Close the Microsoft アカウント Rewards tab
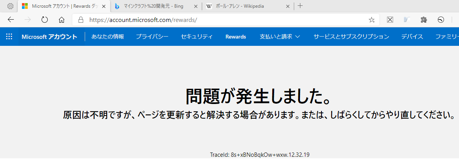Viewport: 459px width, 166px height. (104, 6)
